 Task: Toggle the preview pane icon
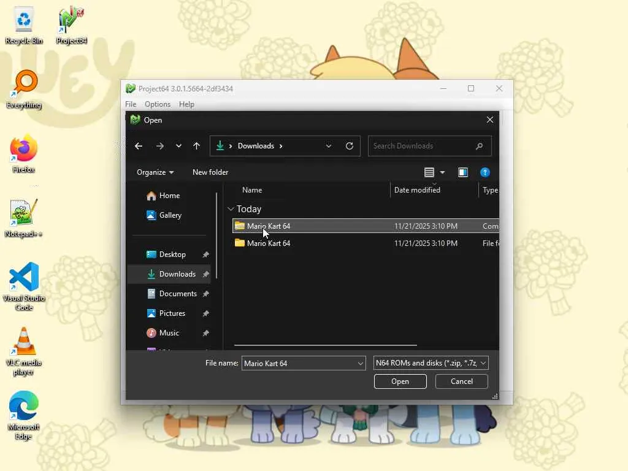click(463, 172)
